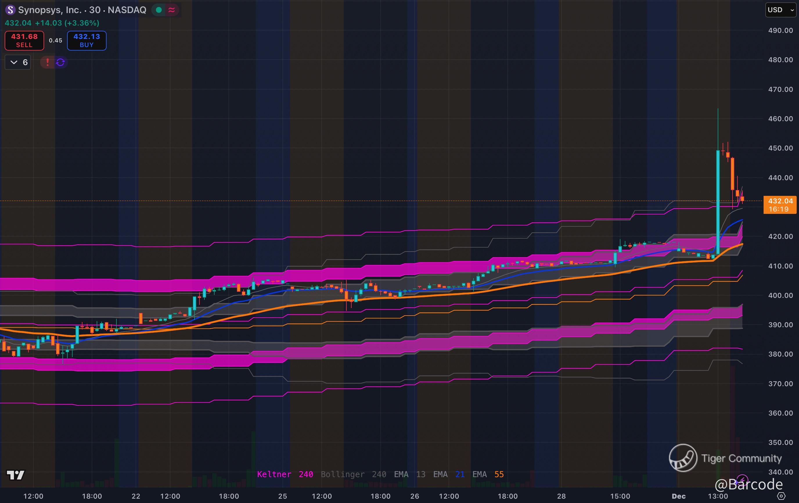Click the orange EMA 55 label
This screenshot has width=799, height=503.
(x=488, y=474)
